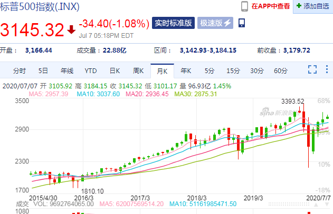Viewport: 333px width, 214px height.
Task: Choose the 30分 interval tab
Action: [x=257, y=70]
